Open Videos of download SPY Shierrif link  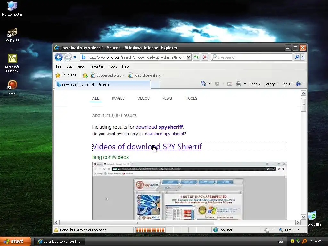pyautogui.click(x=147, y=146)
